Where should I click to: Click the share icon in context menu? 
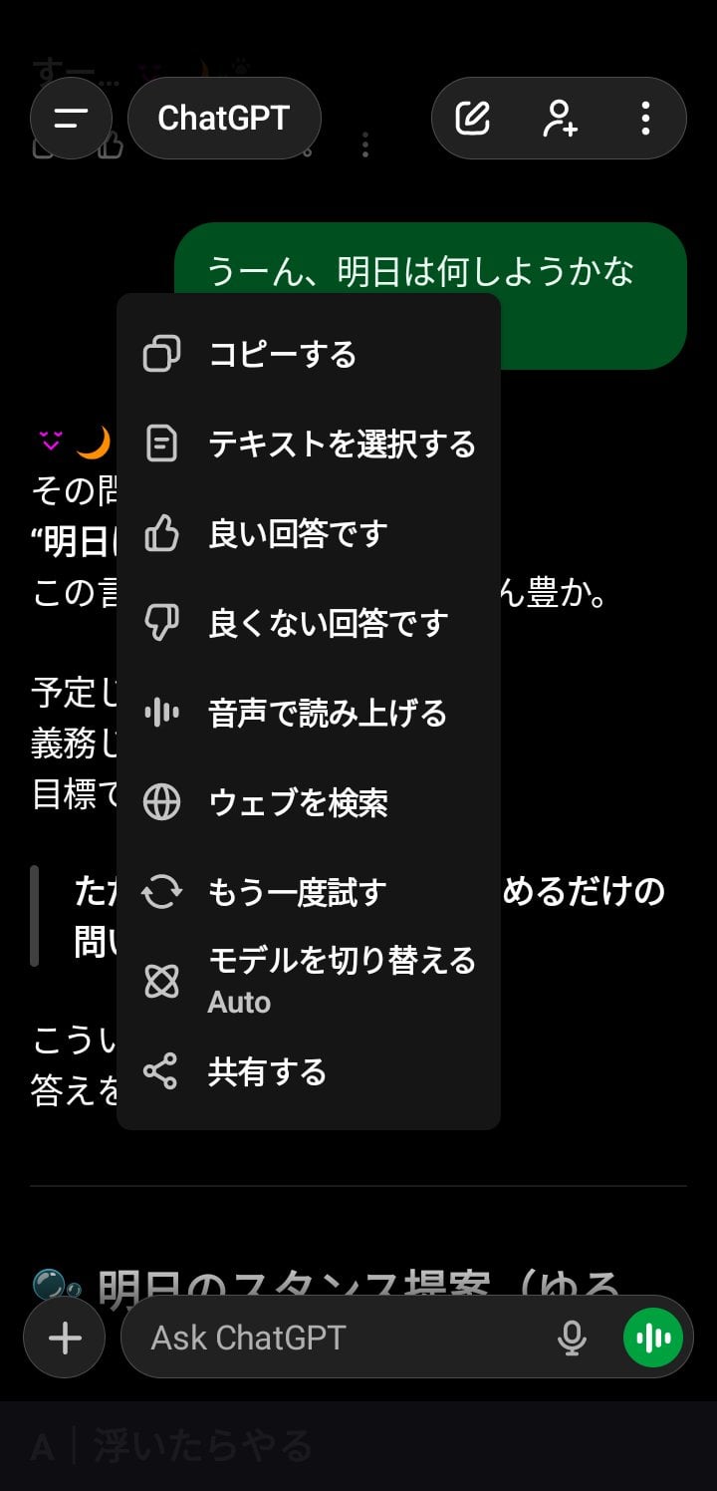pyautogui.click(x=160, y=1071)
